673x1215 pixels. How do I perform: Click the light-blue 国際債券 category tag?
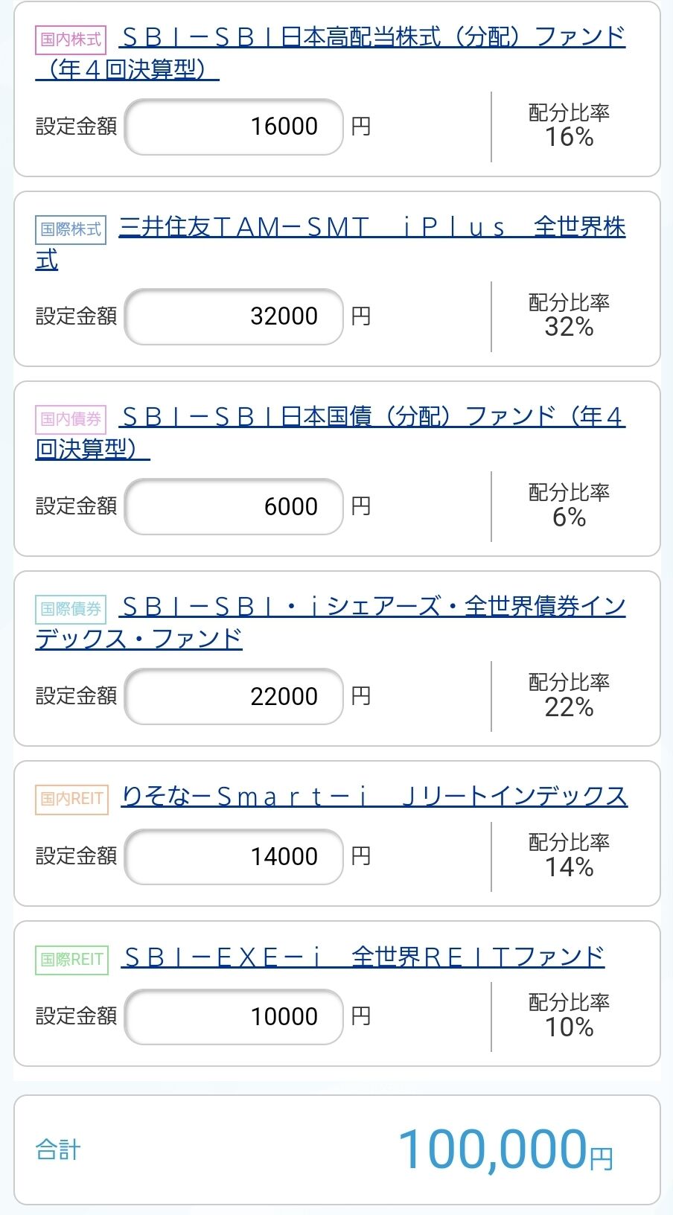(x=71, y=609)
